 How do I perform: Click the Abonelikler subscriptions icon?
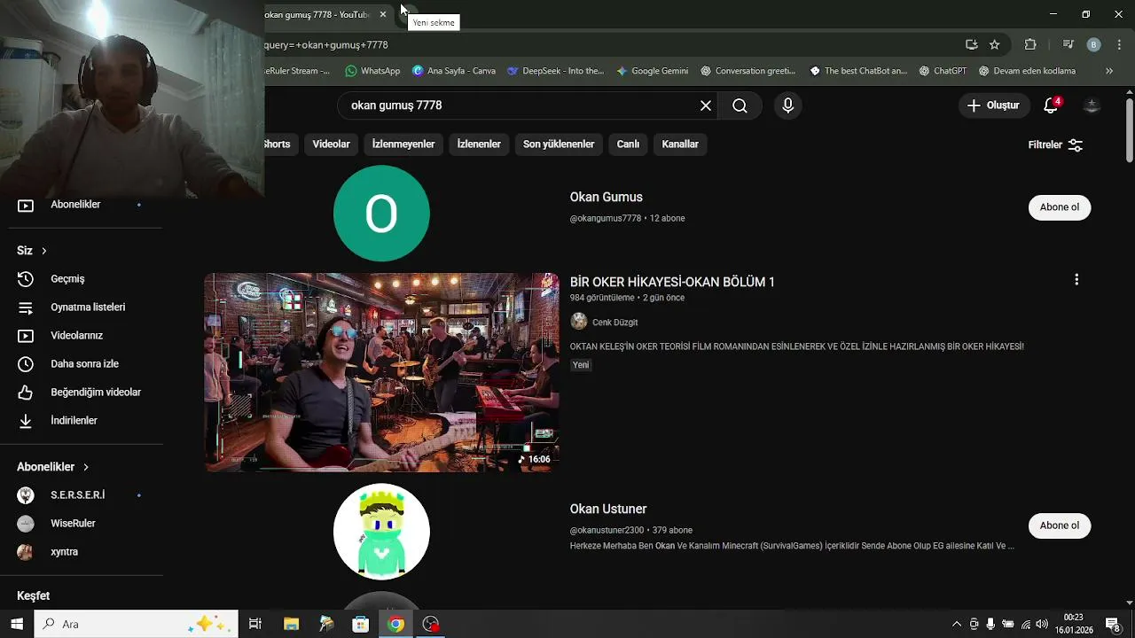click(x=26, y=205)
